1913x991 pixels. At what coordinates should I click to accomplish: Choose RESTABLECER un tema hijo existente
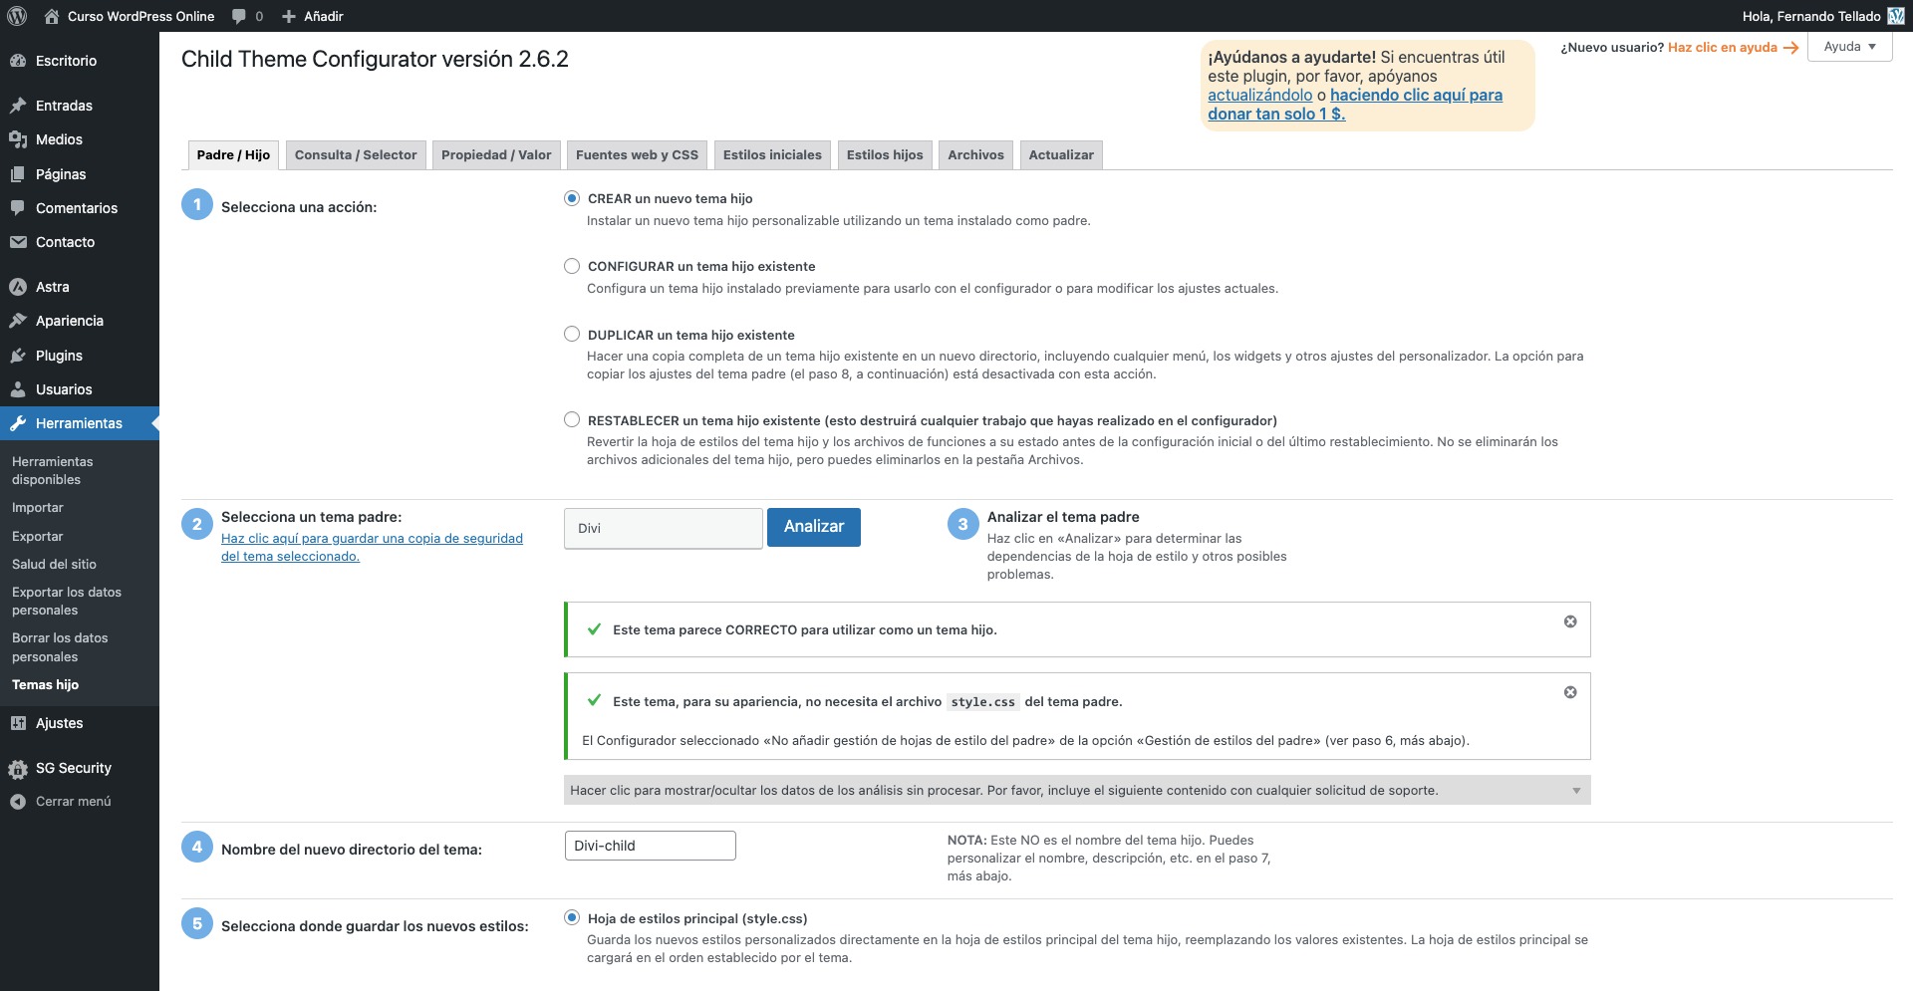(x=572, y=420)
